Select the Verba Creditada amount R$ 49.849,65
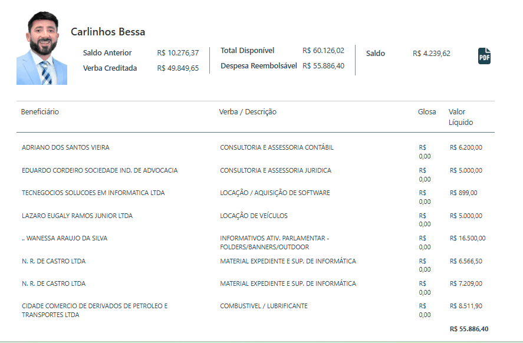 pyautogui.click(x=178, y=68)
